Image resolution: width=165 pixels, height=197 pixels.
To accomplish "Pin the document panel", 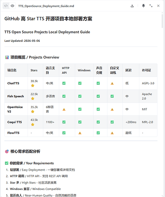I will click(x=143, y=6).
